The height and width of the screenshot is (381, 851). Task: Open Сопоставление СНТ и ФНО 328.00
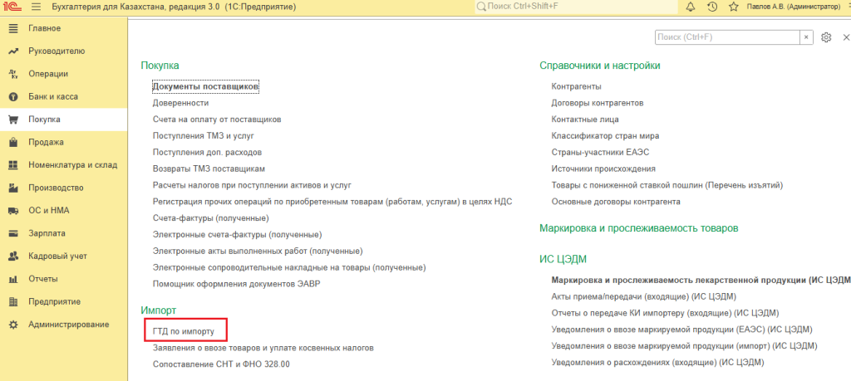(221, 364)
